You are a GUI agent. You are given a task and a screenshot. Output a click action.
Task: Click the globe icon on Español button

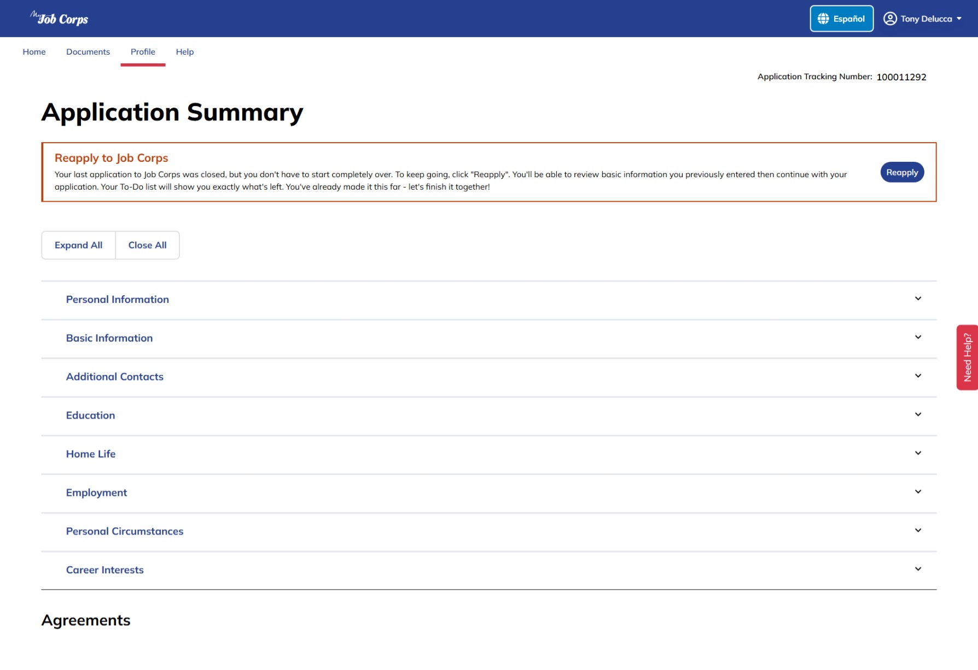[823, 19]
